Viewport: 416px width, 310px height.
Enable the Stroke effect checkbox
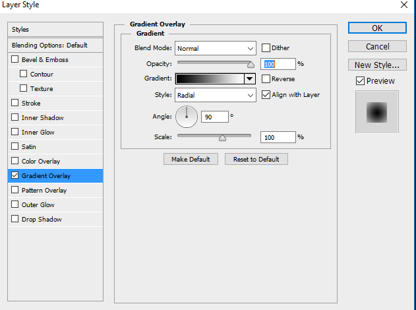tap(15, 103)
